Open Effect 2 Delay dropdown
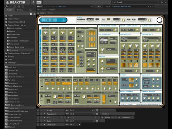This screenshot has height=129, width=172. click(148, 95)
